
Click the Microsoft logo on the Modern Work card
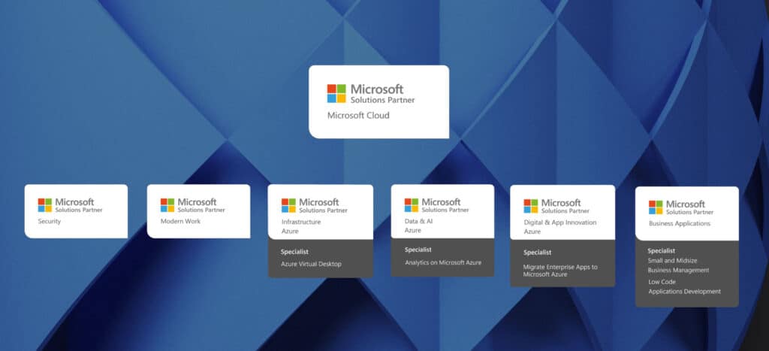(x=167, y=205)
